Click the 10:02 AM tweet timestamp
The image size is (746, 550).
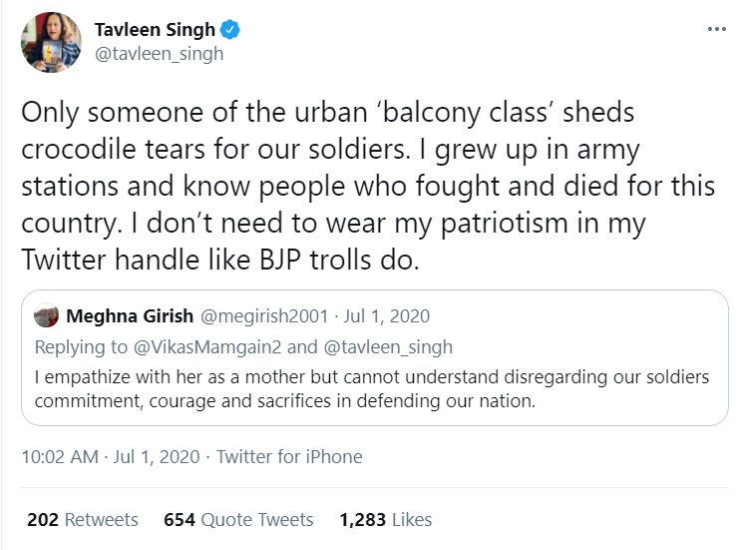click(59, 457)
